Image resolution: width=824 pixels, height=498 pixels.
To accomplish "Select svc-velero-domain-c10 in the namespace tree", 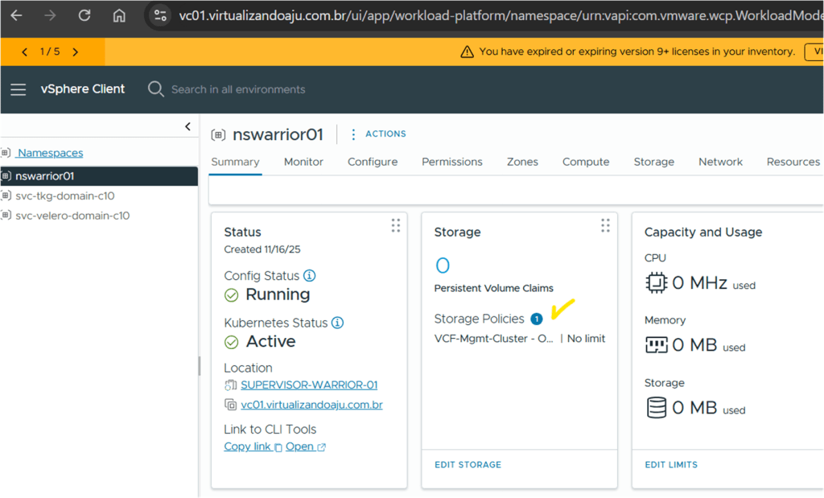I will click(x=72, y=216).
